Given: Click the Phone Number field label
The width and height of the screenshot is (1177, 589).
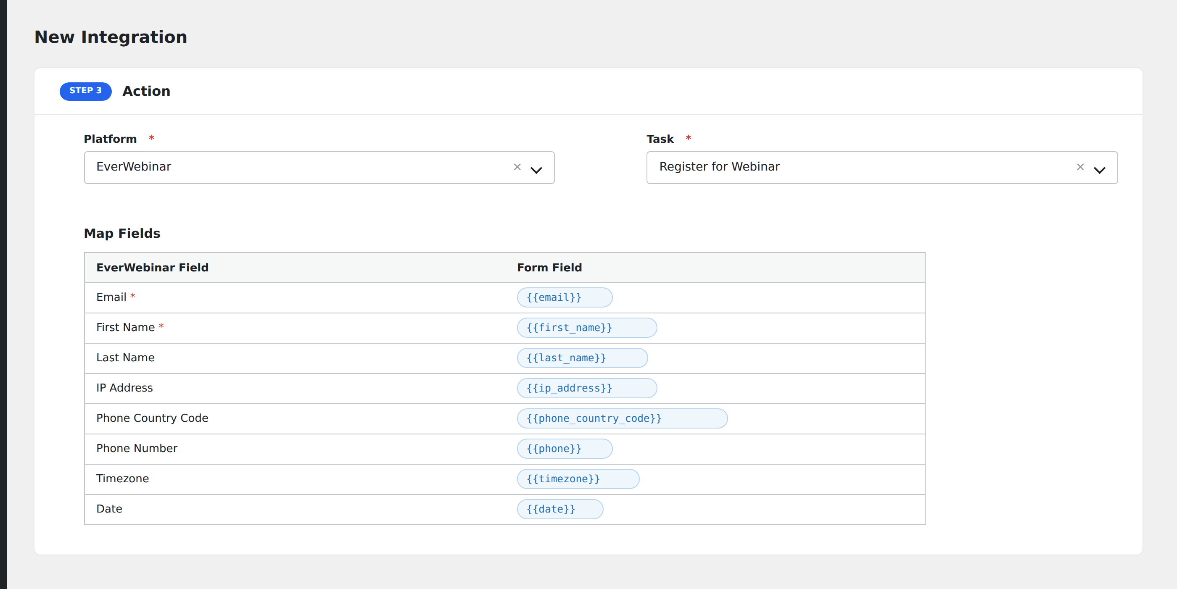Looking at the screenshot, I should (x=137, y=448).
